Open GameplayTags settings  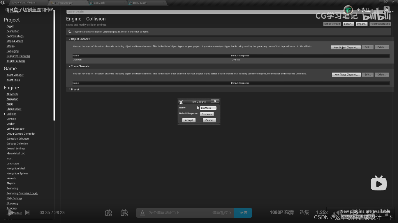[x=15, y=36]
